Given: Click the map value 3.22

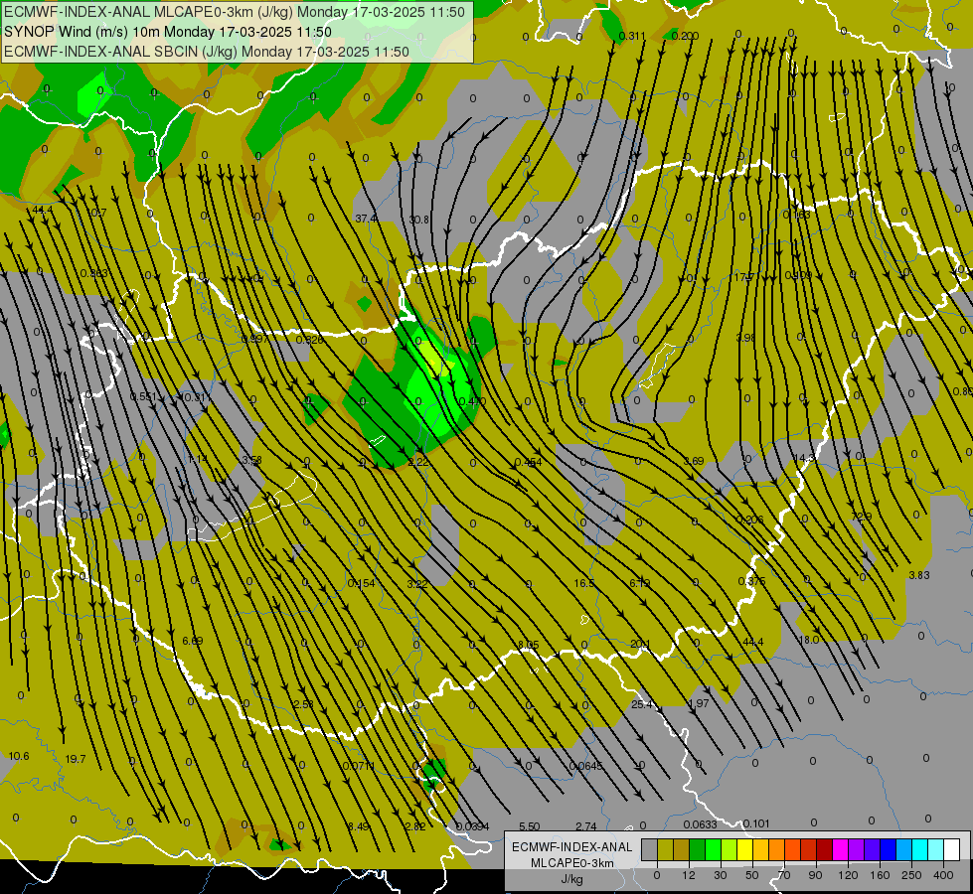Looking at the screenshot, I should click(x=417, y=584).
